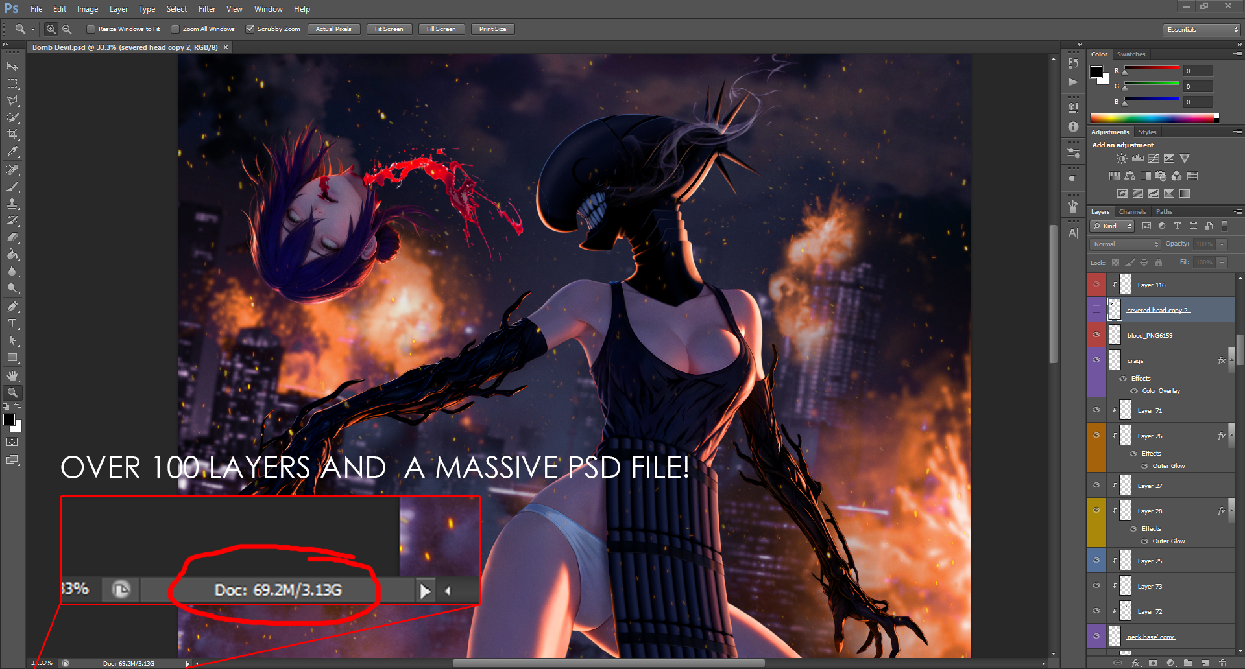The height and width of the screenshot is (669, 1245).
Task: Open the Layers panel flyout menu
Action: (x=1238, y=212)
